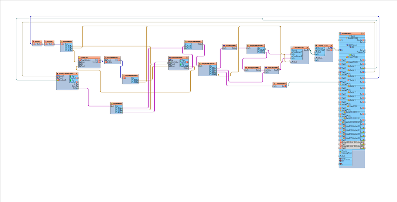Click the MultiplyByValue1 title label
The height and width of the screenshot is (202, 397).
(x=254, y=68)
